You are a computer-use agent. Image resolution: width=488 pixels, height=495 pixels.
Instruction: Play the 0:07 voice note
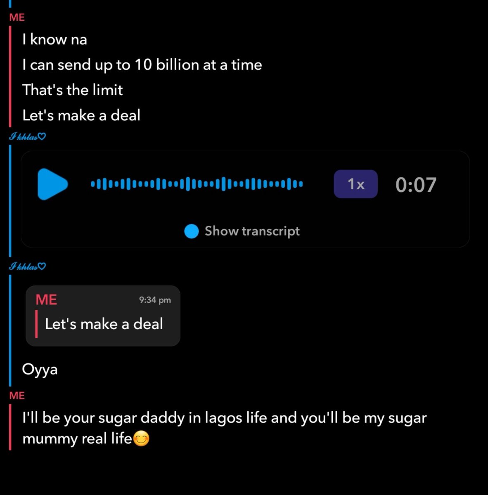pyautogui.click(x=52, y=184)
